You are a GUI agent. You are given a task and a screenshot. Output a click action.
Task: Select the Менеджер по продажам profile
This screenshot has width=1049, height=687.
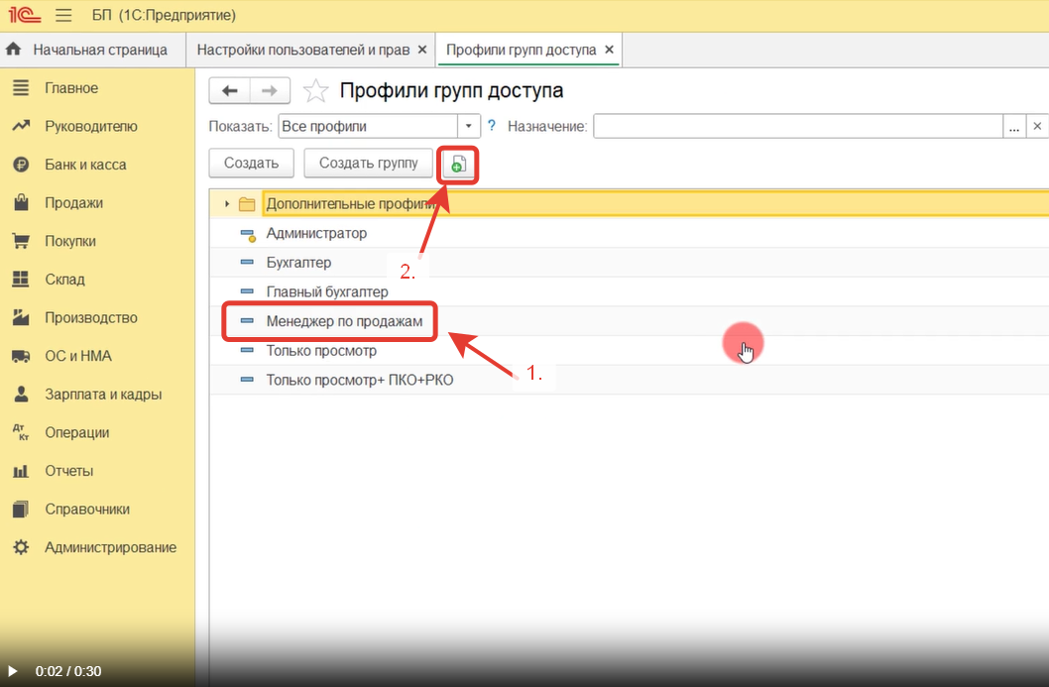pyautogui.click(x=344, y=321)
